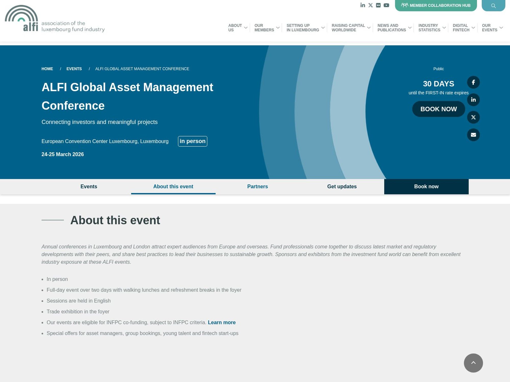Viewport: 510px width, 382px height.
Task: Switch to the Partners tab
Action: tap(257, 186)
